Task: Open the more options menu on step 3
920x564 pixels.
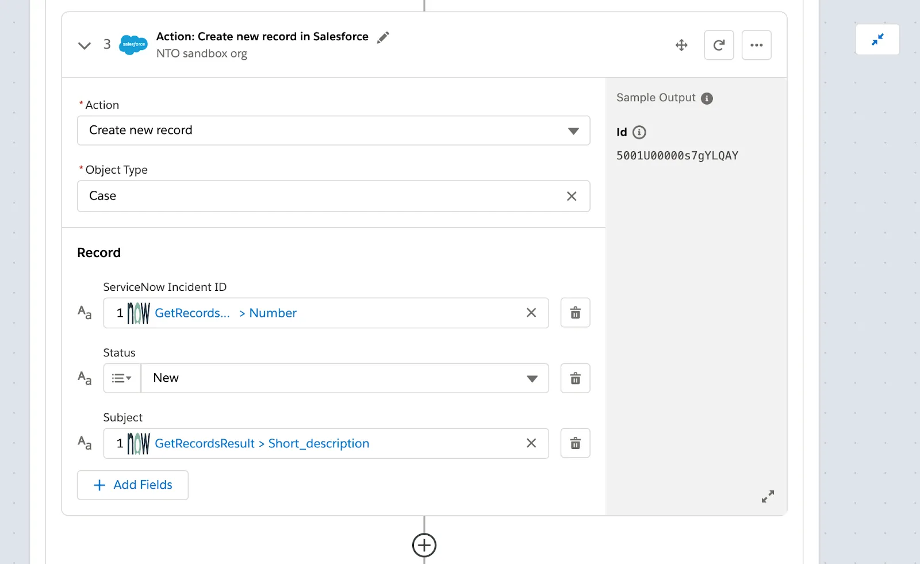Action: [756, 44]
